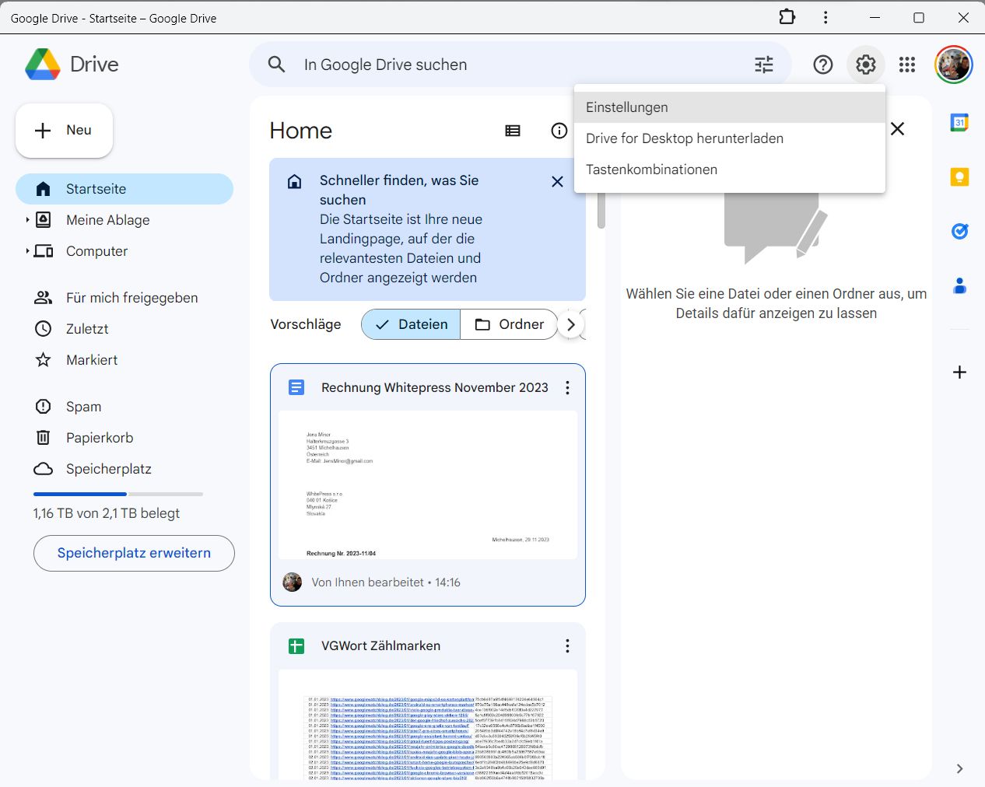Screen dimensions: 985x787
Task: Switch to list layout view
Action: click(513, 131)
